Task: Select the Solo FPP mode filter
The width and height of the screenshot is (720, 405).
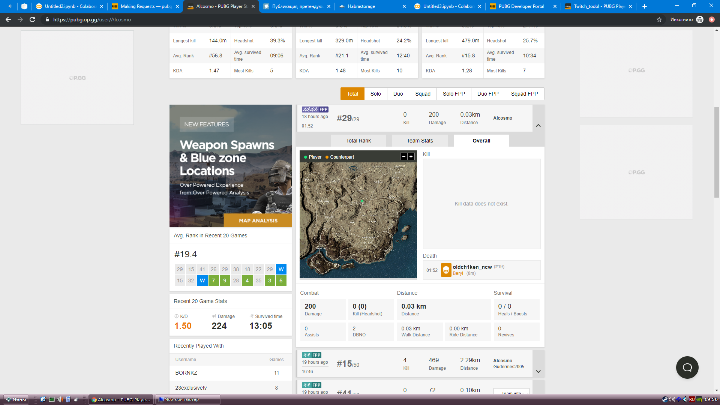Action: 454,94
